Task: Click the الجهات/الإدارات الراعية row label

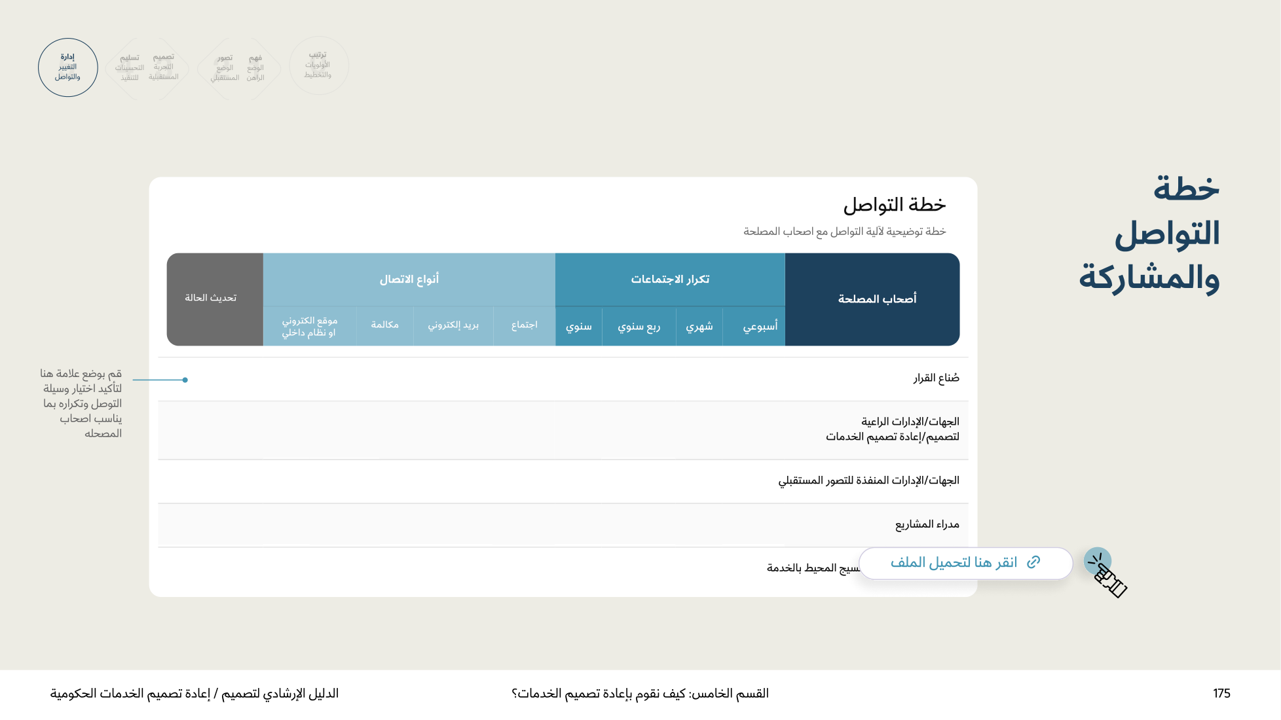Action: [x=892, y=429]
